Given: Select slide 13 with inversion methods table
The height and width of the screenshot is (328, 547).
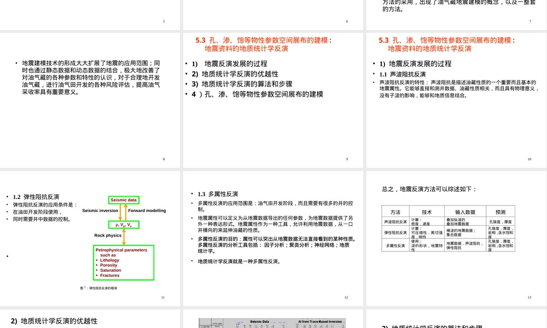Looking at the screenshot, I should (x=456, y=238).
